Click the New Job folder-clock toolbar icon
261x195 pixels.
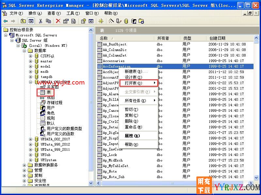pyautogui.click(x=141, y=21)
